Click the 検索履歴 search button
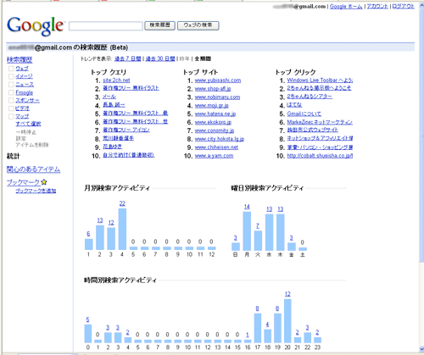The width and height of the screenshot is (424, 355). pyautogui.click(x=159, y=25)
